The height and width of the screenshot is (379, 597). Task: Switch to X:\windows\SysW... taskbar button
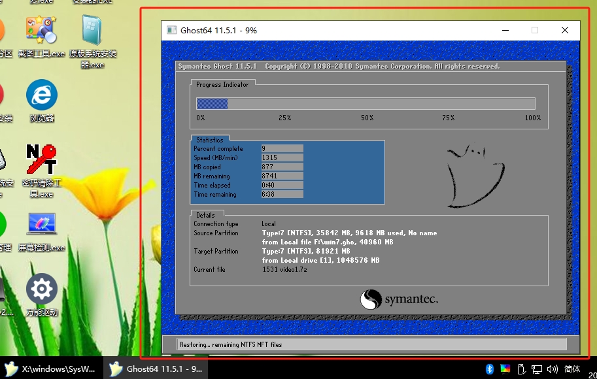52,369
